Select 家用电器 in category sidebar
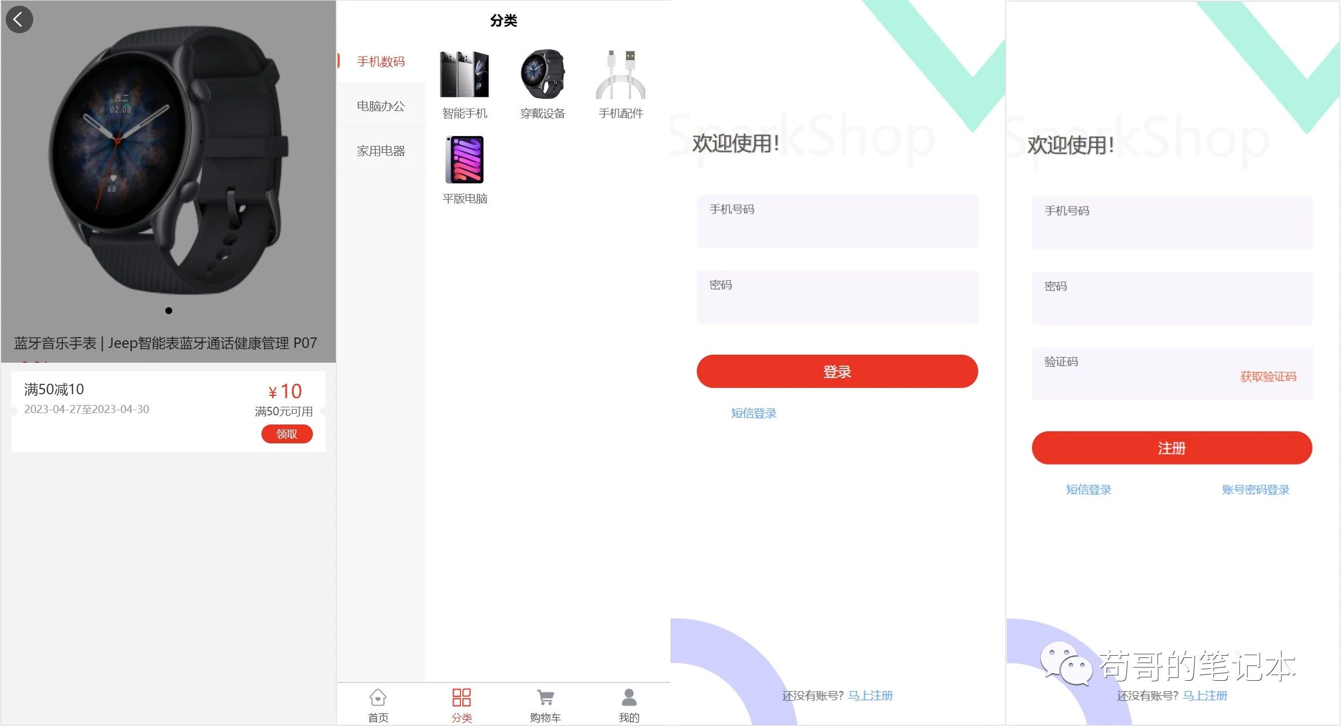Screen dimensions: 1341x726 (x=381, y=150)
